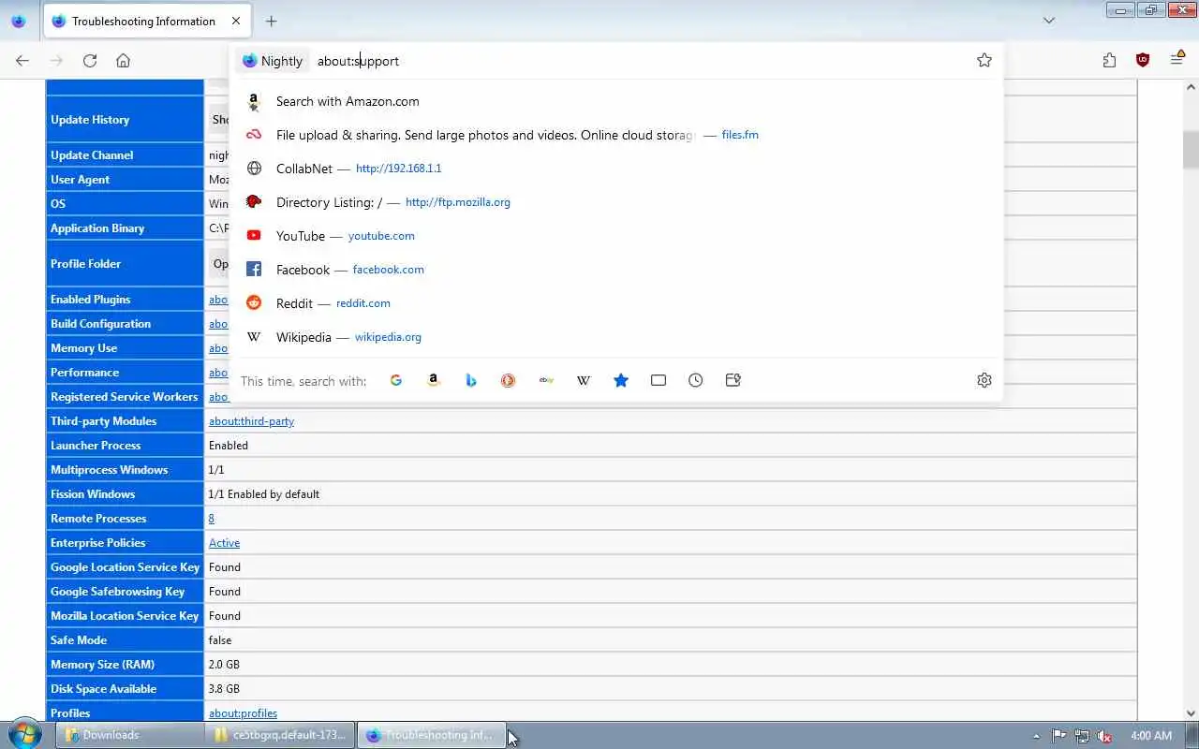Click the Multiprocess Windows 1/1 value

pyautogui.click(x=216, y=470)
